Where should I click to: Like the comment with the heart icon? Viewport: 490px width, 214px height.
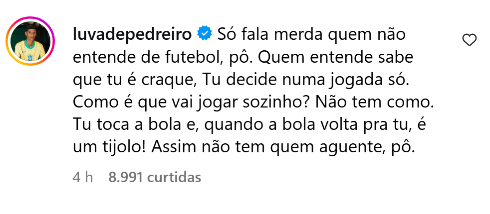point(470,40)
